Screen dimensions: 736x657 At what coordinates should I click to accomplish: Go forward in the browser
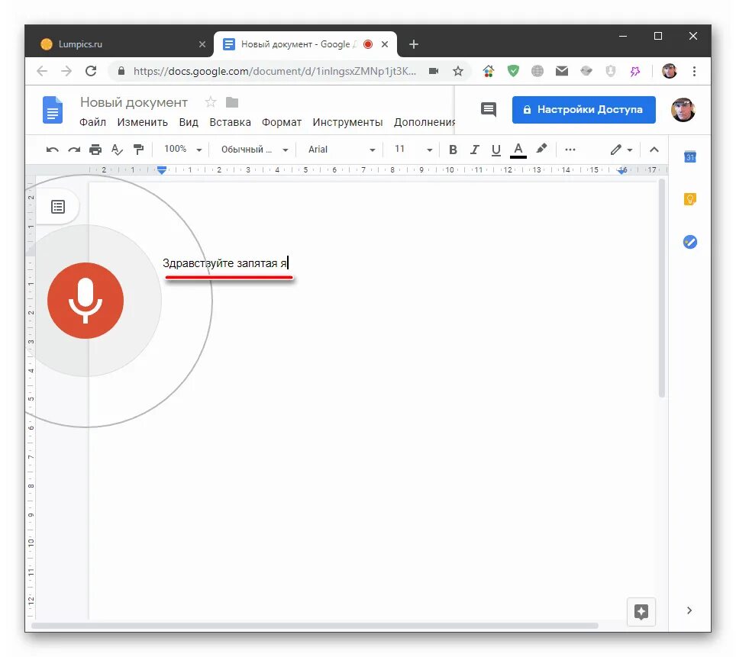coord(66,71)
